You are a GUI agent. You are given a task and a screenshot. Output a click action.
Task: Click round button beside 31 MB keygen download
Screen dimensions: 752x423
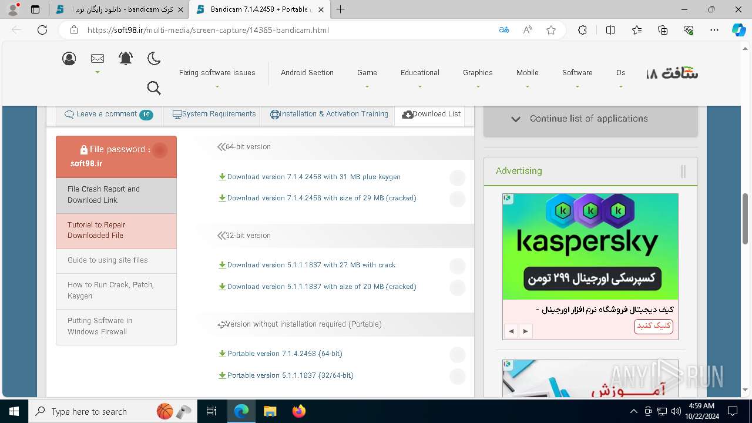[x=457, y=177]
